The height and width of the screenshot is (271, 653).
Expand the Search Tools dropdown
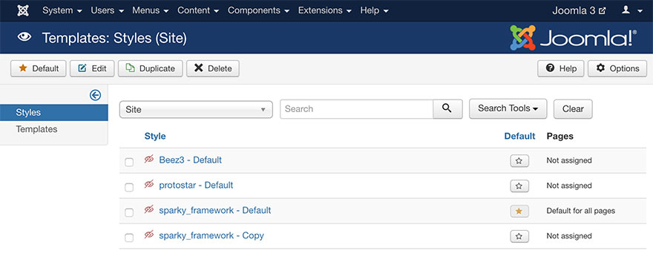pos(508,108)
